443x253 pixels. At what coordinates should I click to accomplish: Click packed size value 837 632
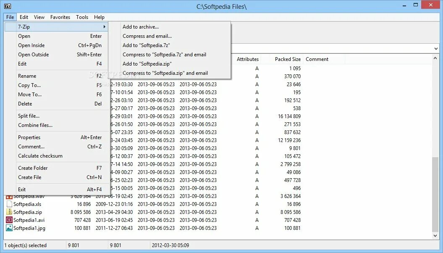(292, 132)
